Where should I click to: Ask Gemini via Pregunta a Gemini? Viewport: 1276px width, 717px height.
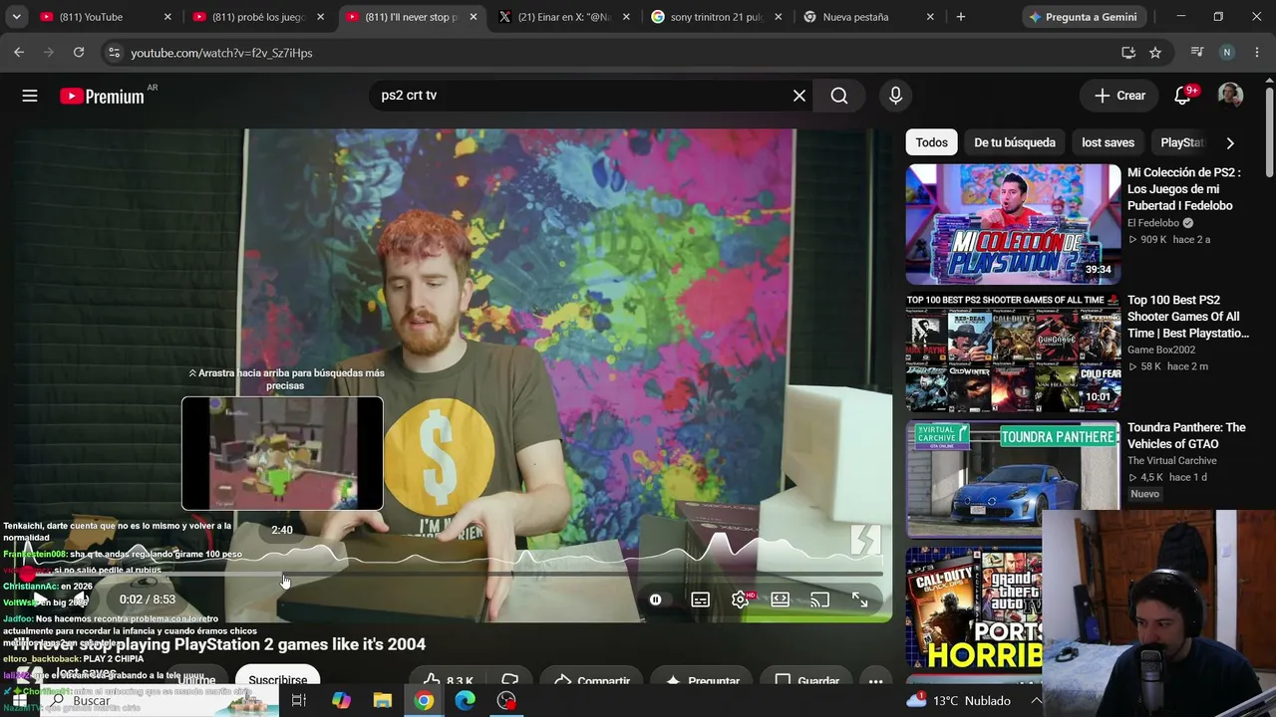1083,17
